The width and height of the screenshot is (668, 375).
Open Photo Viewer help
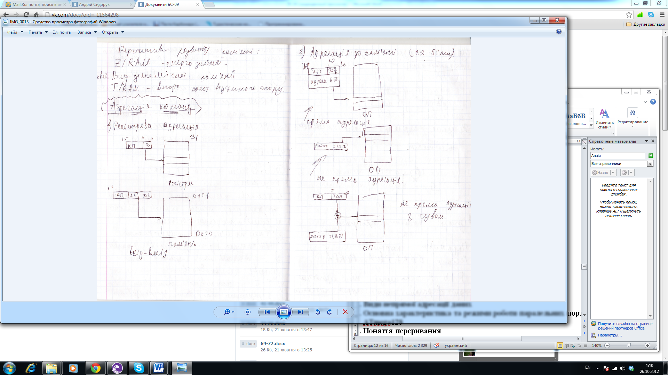click(x=558, y=32)
